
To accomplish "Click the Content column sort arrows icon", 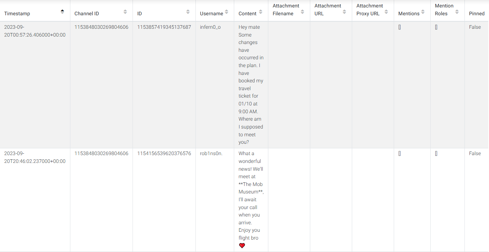I will tap(260, 12).
